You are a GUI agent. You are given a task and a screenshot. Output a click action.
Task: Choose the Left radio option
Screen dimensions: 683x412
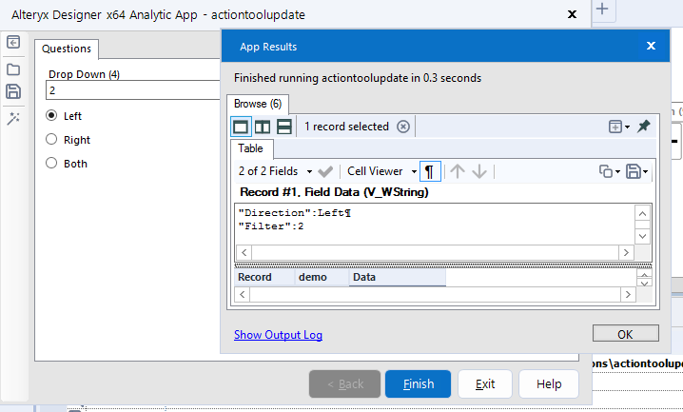[51, 116]
